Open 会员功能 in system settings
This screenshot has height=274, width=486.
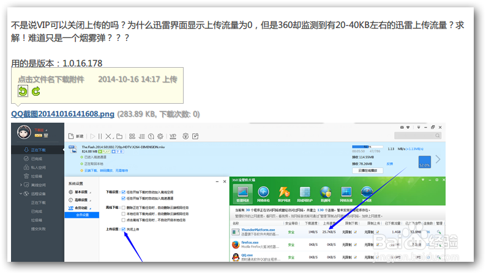pyautogui.click(x=80, y=208)
